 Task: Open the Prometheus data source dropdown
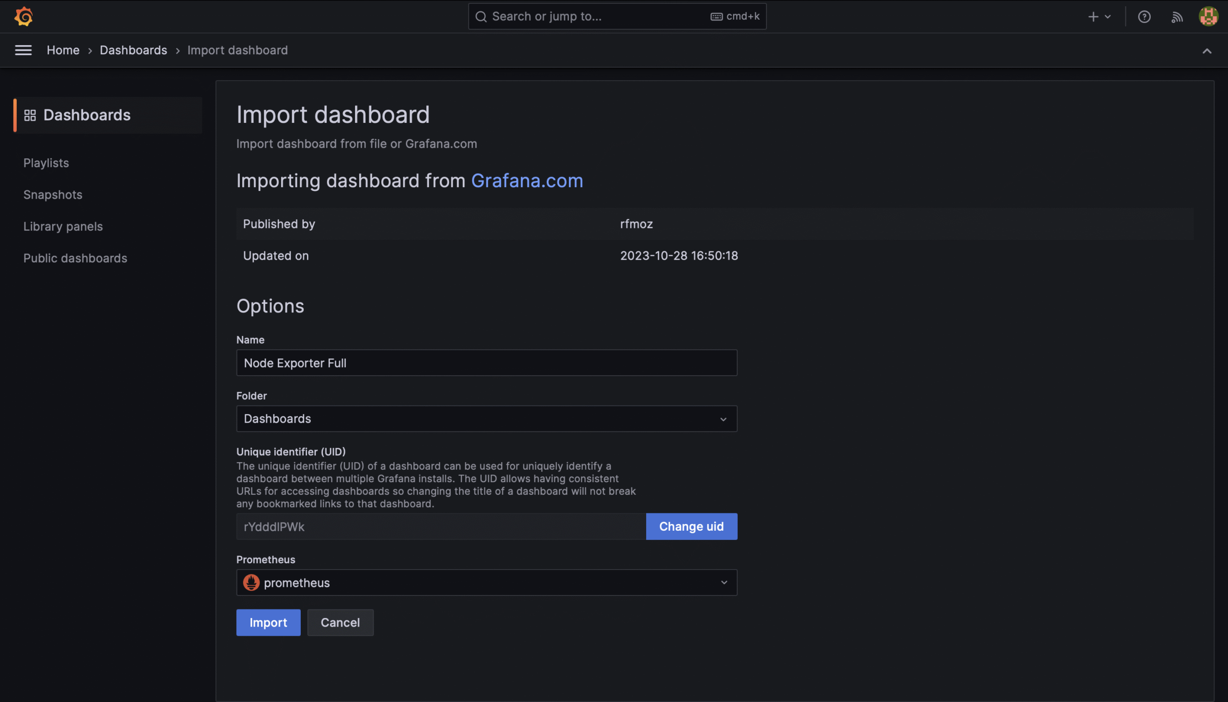coord(486,583)
